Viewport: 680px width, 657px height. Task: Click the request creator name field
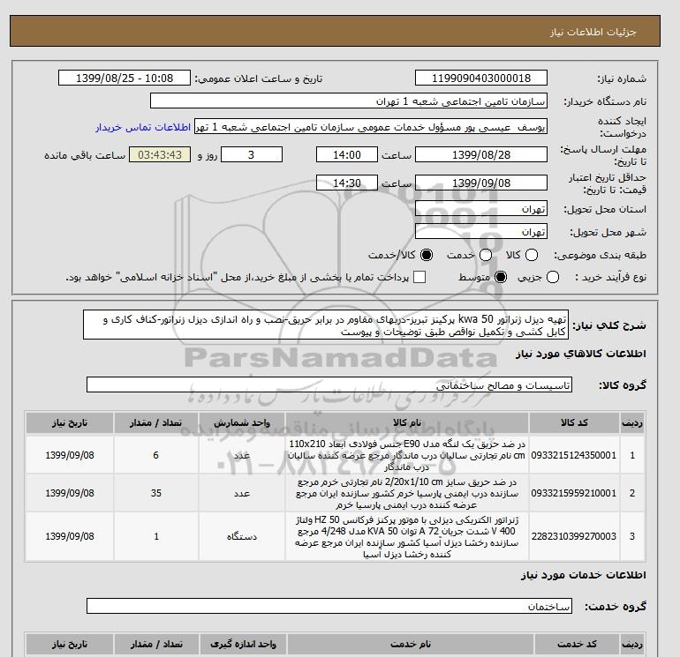coord(371,127)
